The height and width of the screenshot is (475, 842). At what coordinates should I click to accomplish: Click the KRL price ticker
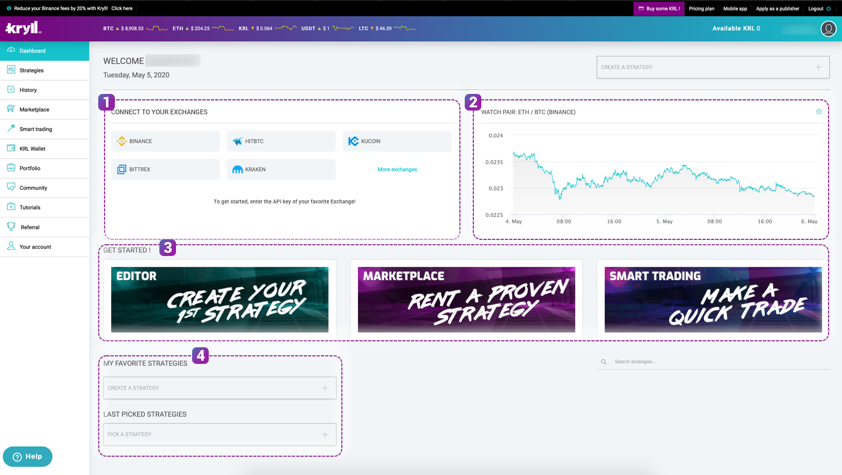[x=267, y=28]
